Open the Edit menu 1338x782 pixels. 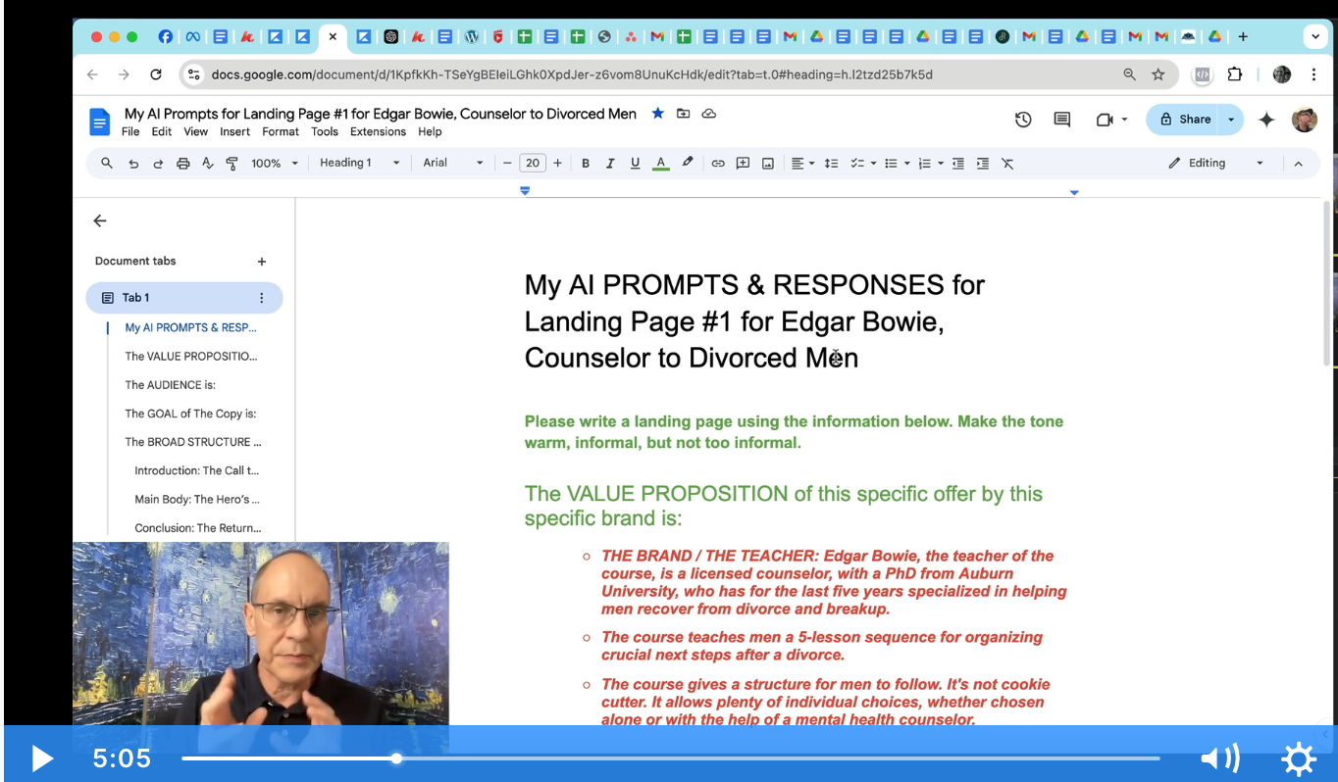[x=162, y=132]
